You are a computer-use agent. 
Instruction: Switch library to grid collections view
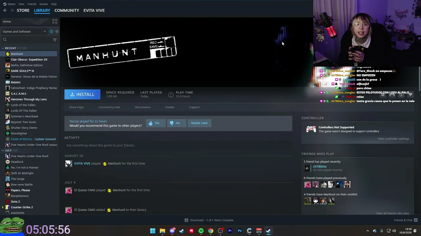tap(55, 21)
